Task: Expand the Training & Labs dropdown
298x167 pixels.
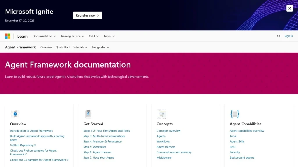Action: pyautogui.click(x=72, y=36)
